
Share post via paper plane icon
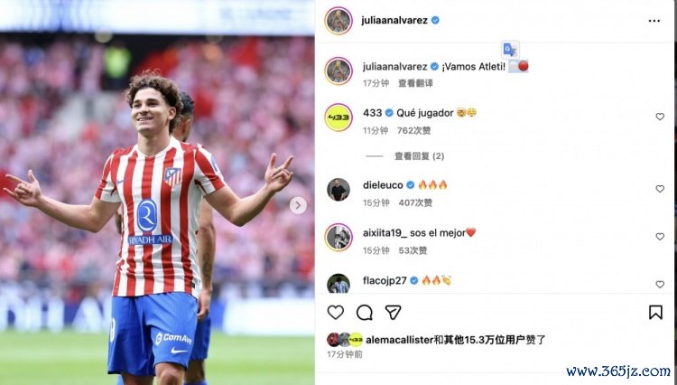tap(394, 312)
